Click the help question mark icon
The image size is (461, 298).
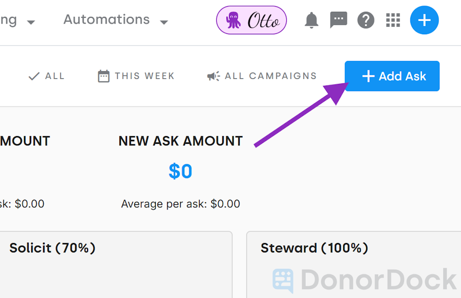(x=366, y=20)
